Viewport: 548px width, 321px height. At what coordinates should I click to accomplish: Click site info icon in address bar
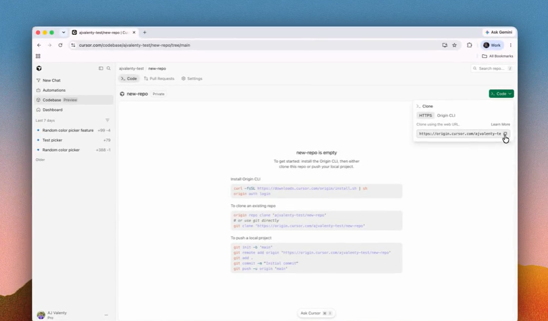[x=73, y=45]
